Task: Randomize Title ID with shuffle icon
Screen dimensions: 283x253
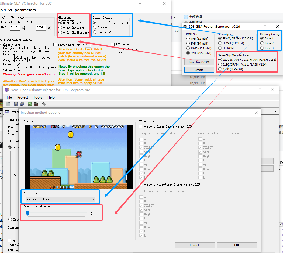Action: click(49, 28)
